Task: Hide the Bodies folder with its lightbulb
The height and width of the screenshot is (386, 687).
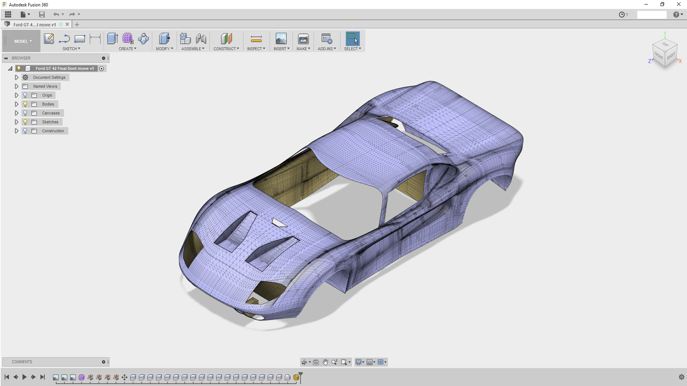Action: 25,104
